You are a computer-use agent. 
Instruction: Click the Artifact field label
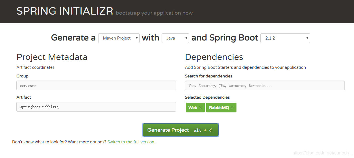(24, 97)
